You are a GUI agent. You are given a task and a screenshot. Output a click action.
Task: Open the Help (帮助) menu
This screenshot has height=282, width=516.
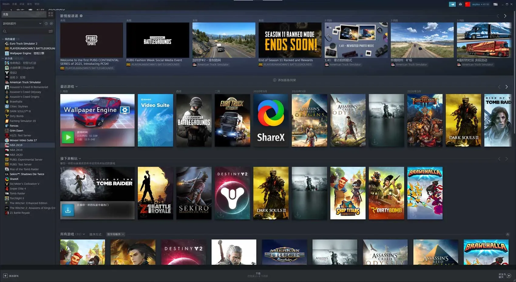37,4
